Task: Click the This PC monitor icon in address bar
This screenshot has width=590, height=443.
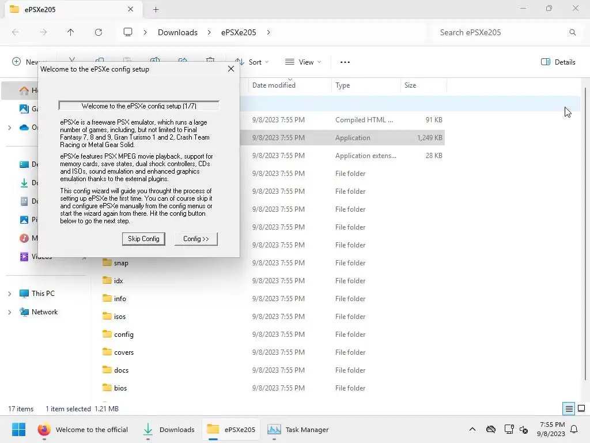Action: pos(128,32)
